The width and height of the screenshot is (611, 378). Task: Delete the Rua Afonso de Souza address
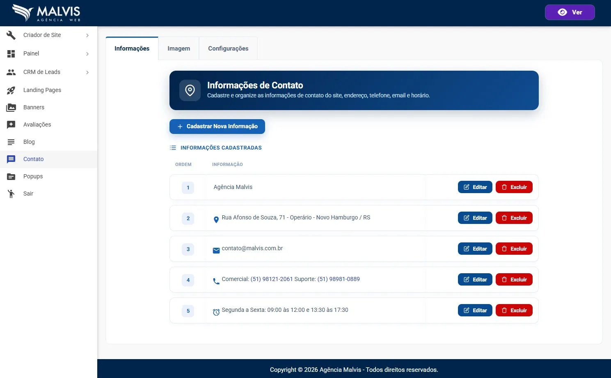[514, 218]
